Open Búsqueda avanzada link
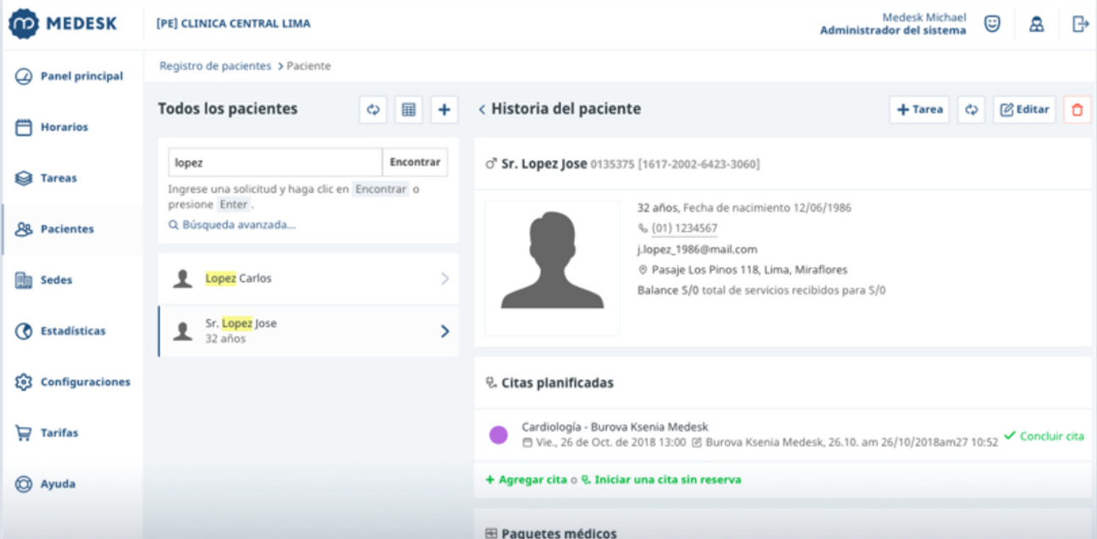1097x539 pixels. (x=232, y=225)
